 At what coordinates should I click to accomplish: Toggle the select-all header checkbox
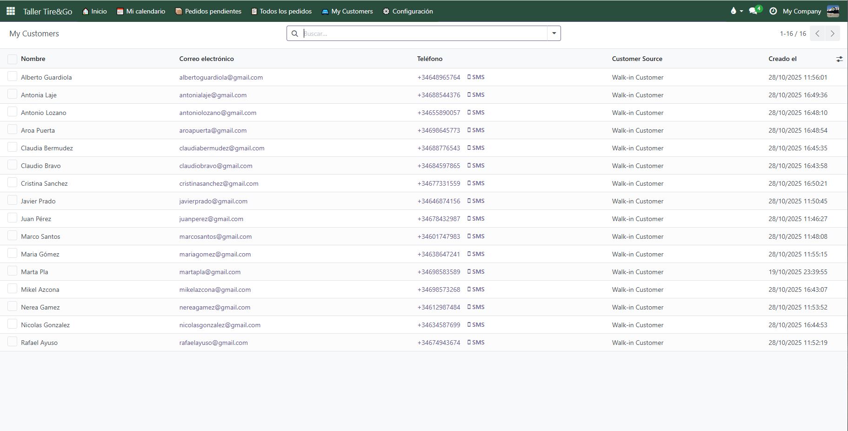click(x=13, y=59)
